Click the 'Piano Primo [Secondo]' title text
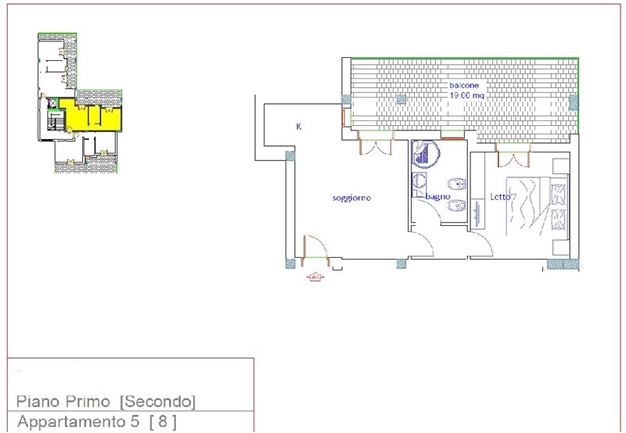The width and height of the screenshot is (626, 433). 106,402
